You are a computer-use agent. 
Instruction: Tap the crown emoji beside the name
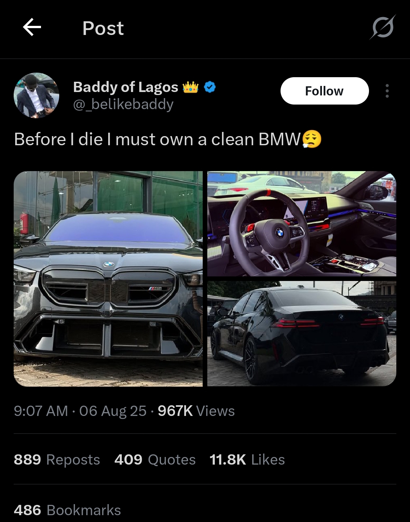tap(191, 87)
